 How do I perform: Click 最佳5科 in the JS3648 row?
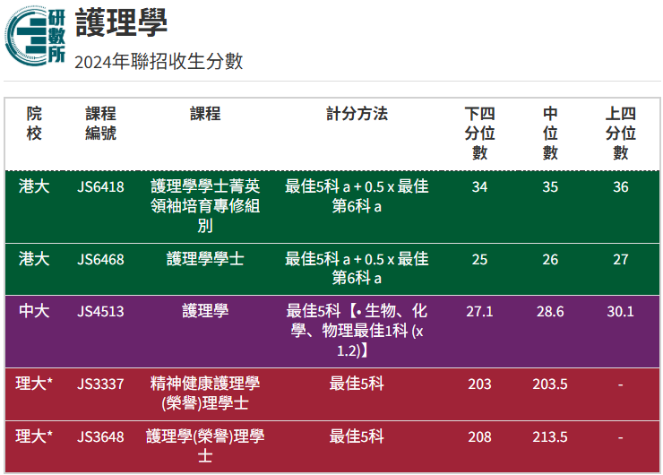tap(357, 436)
